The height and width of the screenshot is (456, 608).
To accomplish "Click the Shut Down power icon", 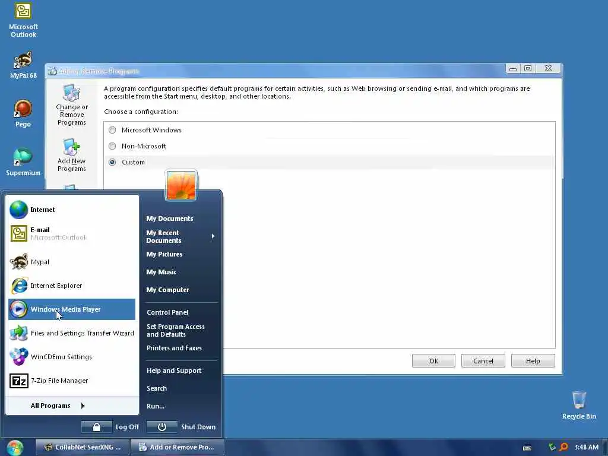I will pos(162,427).
